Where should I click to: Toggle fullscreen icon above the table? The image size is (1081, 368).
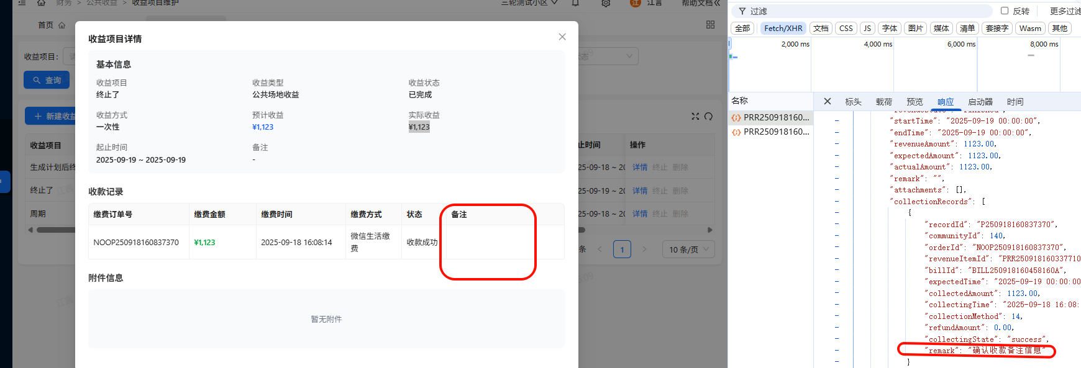695,116
